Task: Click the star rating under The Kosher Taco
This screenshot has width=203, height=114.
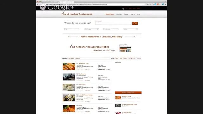Action: pyautogui.click(x=80, y=70)
